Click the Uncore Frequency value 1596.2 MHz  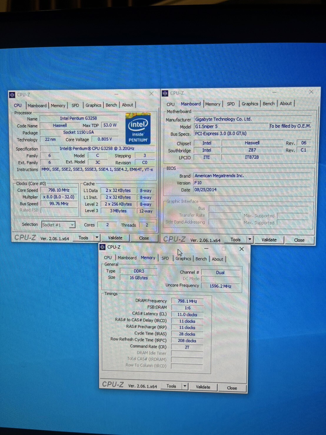[220, 286]
